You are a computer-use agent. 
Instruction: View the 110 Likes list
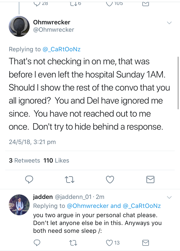point(56,160)
